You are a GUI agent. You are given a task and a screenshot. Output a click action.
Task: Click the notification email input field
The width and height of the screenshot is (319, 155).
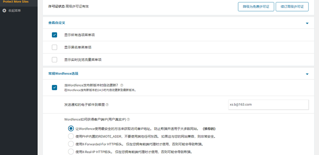coord(268,104)
